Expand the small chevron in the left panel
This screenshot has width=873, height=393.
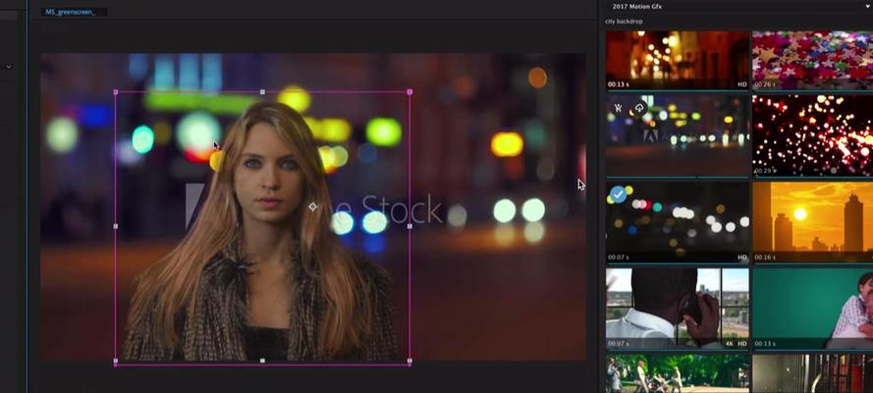click(9, 67)
